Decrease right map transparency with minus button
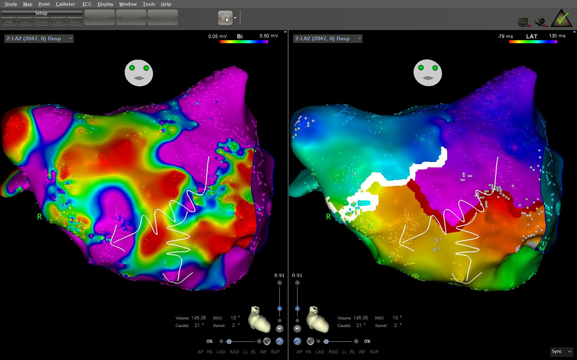 (x=318, y=341)
